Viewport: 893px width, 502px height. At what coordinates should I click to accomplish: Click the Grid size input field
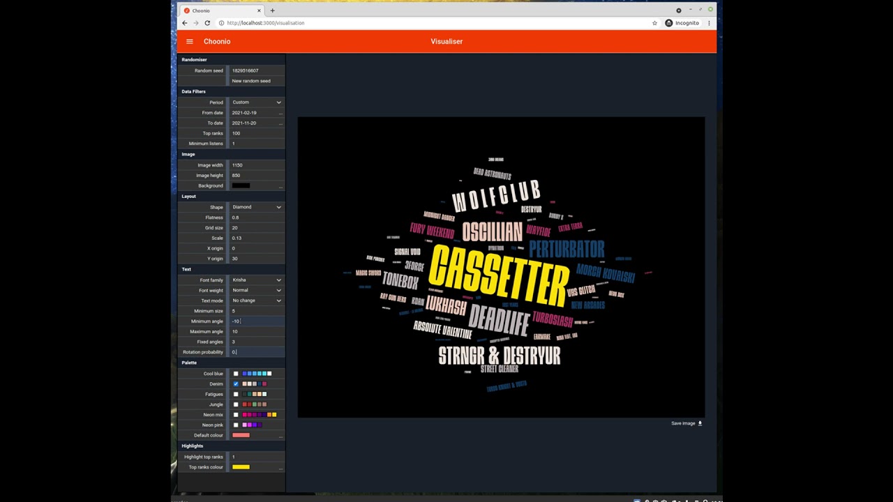point(257,228)
